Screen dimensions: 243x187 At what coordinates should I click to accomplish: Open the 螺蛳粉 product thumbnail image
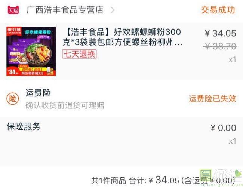[31, 51]
